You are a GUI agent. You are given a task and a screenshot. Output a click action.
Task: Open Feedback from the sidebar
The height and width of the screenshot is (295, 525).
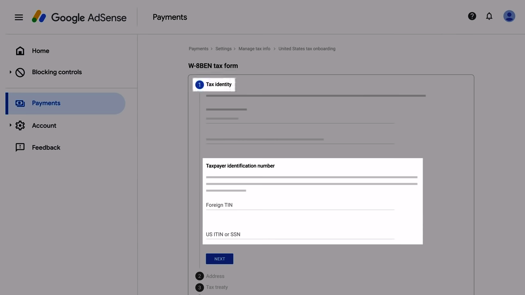[x=46, y=147]
